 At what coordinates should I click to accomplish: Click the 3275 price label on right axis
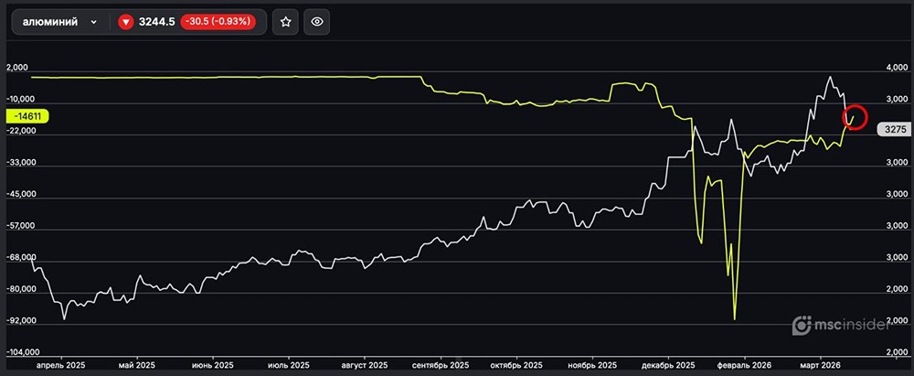tap(894, 130)
